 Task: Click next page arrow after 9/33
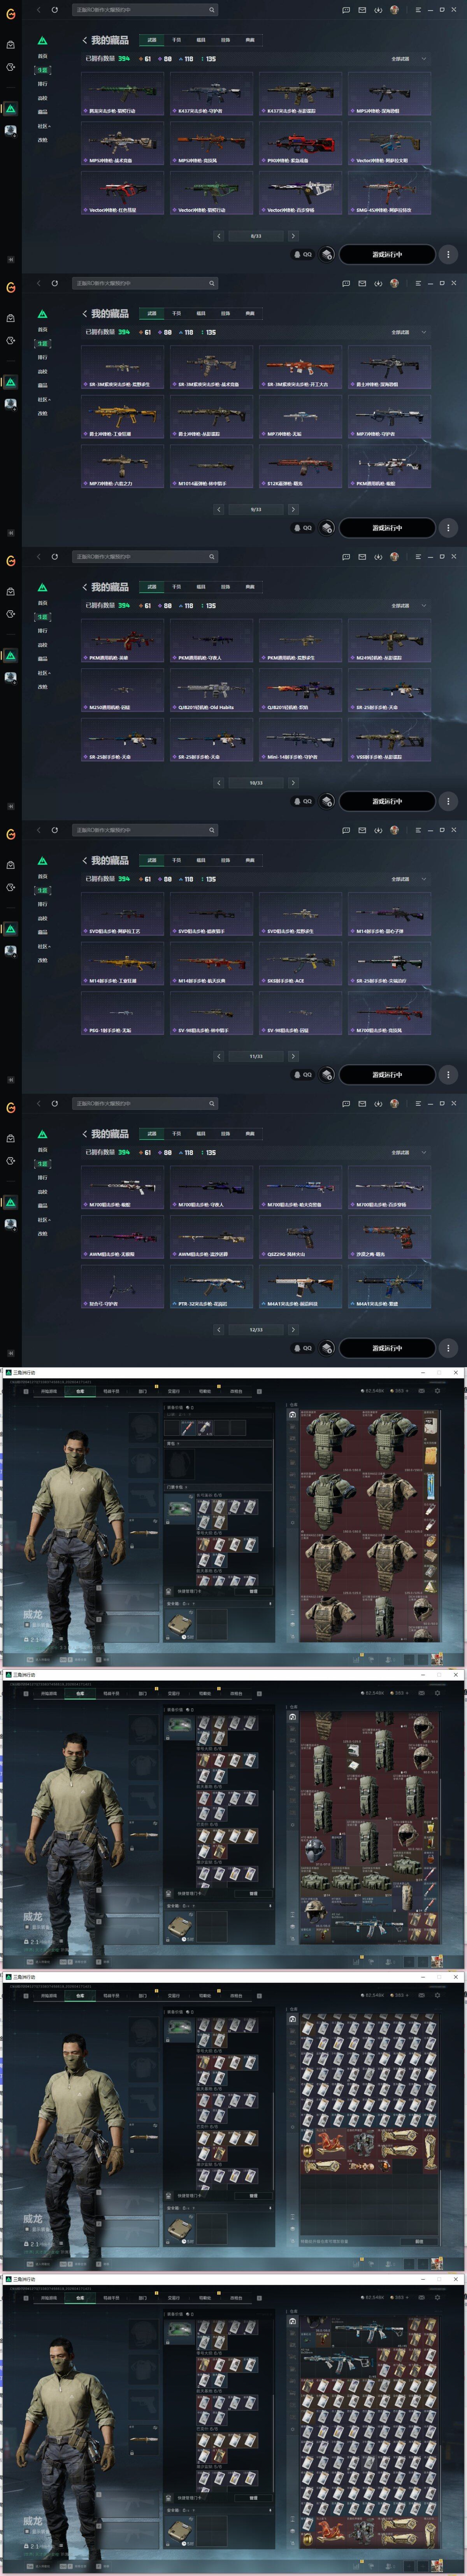(293, 509)
